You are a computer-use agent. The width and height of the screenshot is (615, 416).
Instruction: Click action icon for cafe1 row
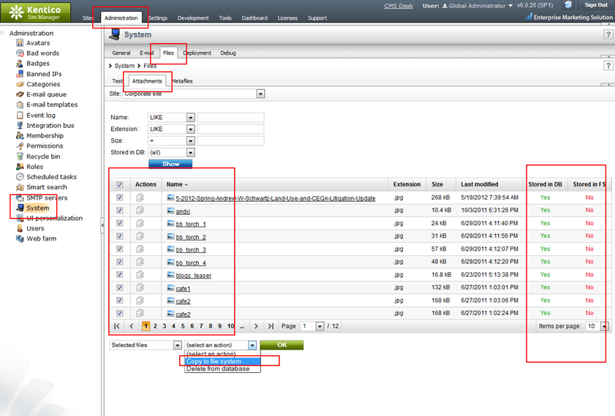[x=140, y=288]
